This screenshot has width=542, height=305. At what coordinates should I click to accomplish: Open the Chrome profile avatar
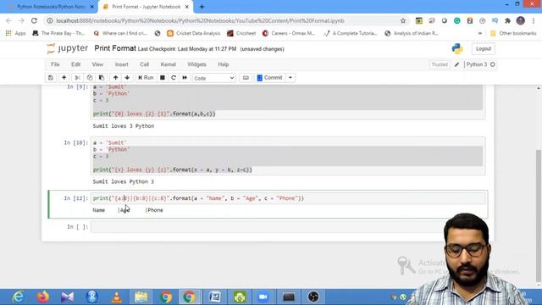click(x=521, y=20)
